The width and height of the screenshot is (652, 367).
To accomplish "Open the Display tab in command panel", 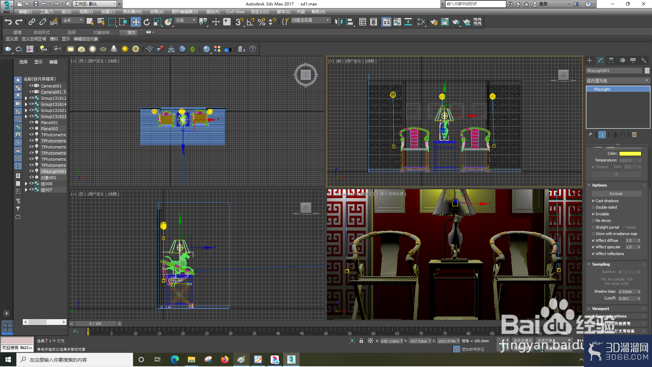I will pos(633,60).
